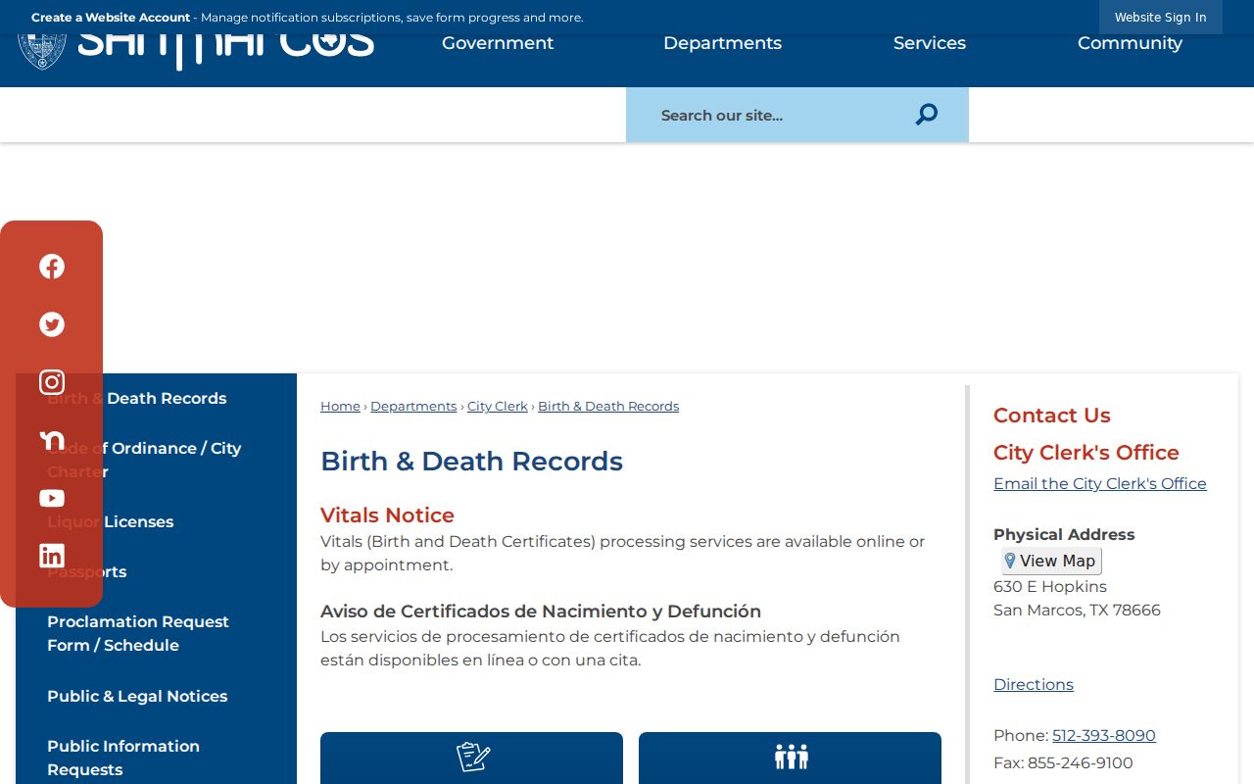Open the LinkedIn social link
Image resolution: width=1254 pixels, height=784 pixels.
coord(52,556)
